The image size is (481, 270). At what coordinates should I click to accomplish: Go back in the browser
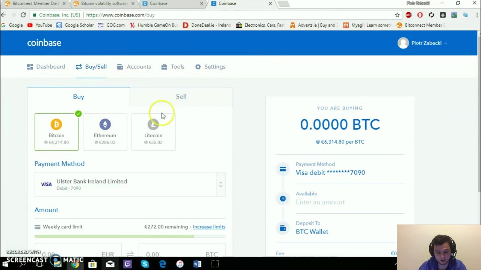[x=3, y=15]
